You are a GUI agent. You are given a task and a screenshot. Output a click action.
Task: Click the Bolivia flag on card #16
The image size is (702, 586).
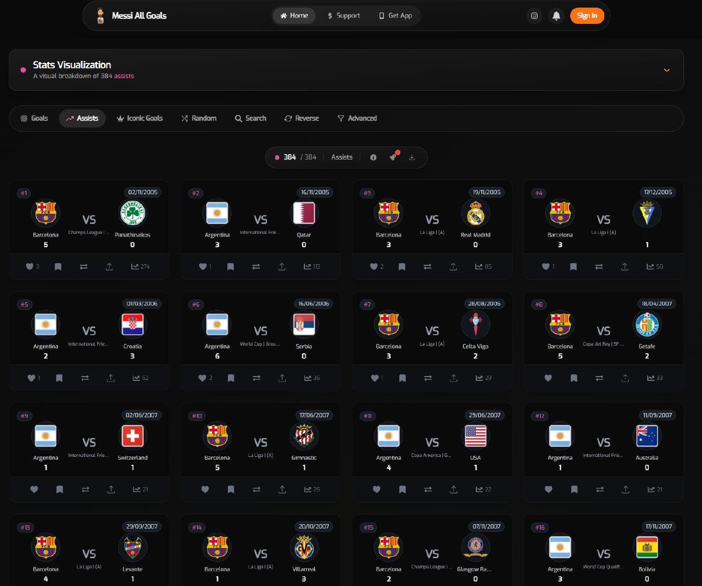coord(647,547)
